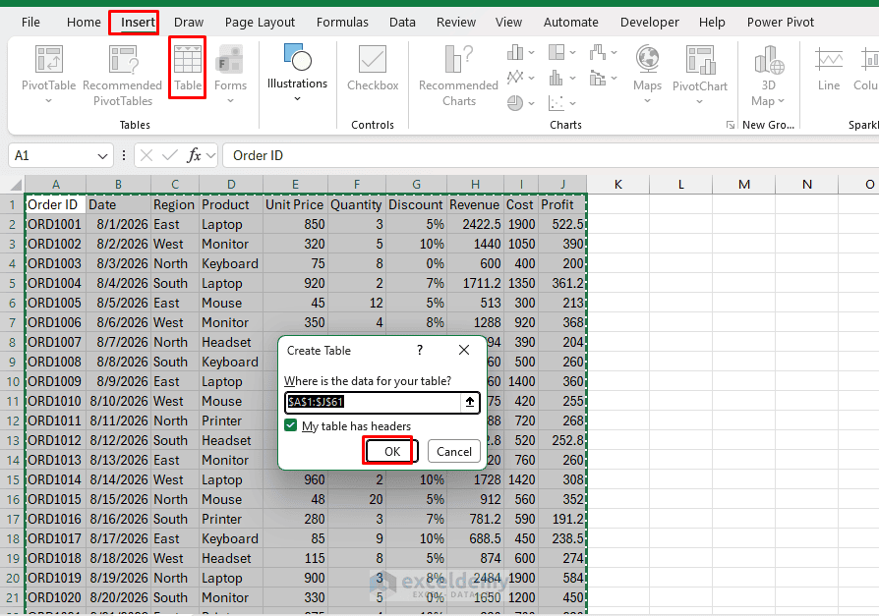Expand the Name Box dropdown

pyautogui.click(x=102, y=155)
